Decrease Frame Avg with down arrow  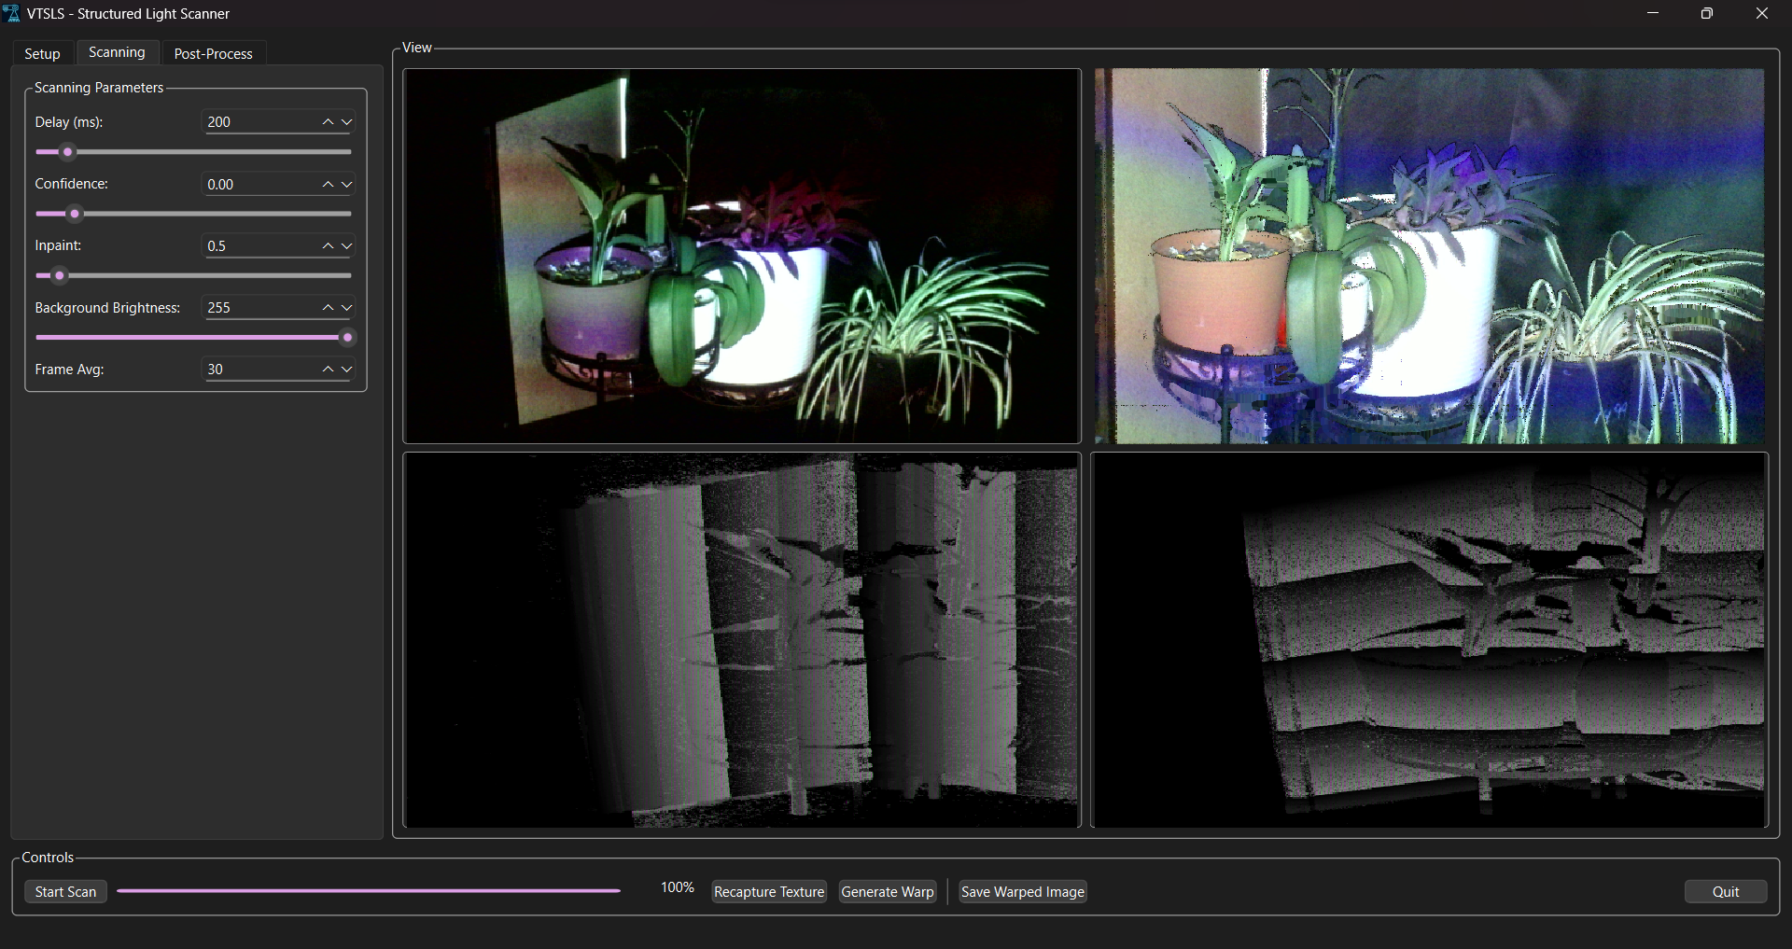pos(347,370)
